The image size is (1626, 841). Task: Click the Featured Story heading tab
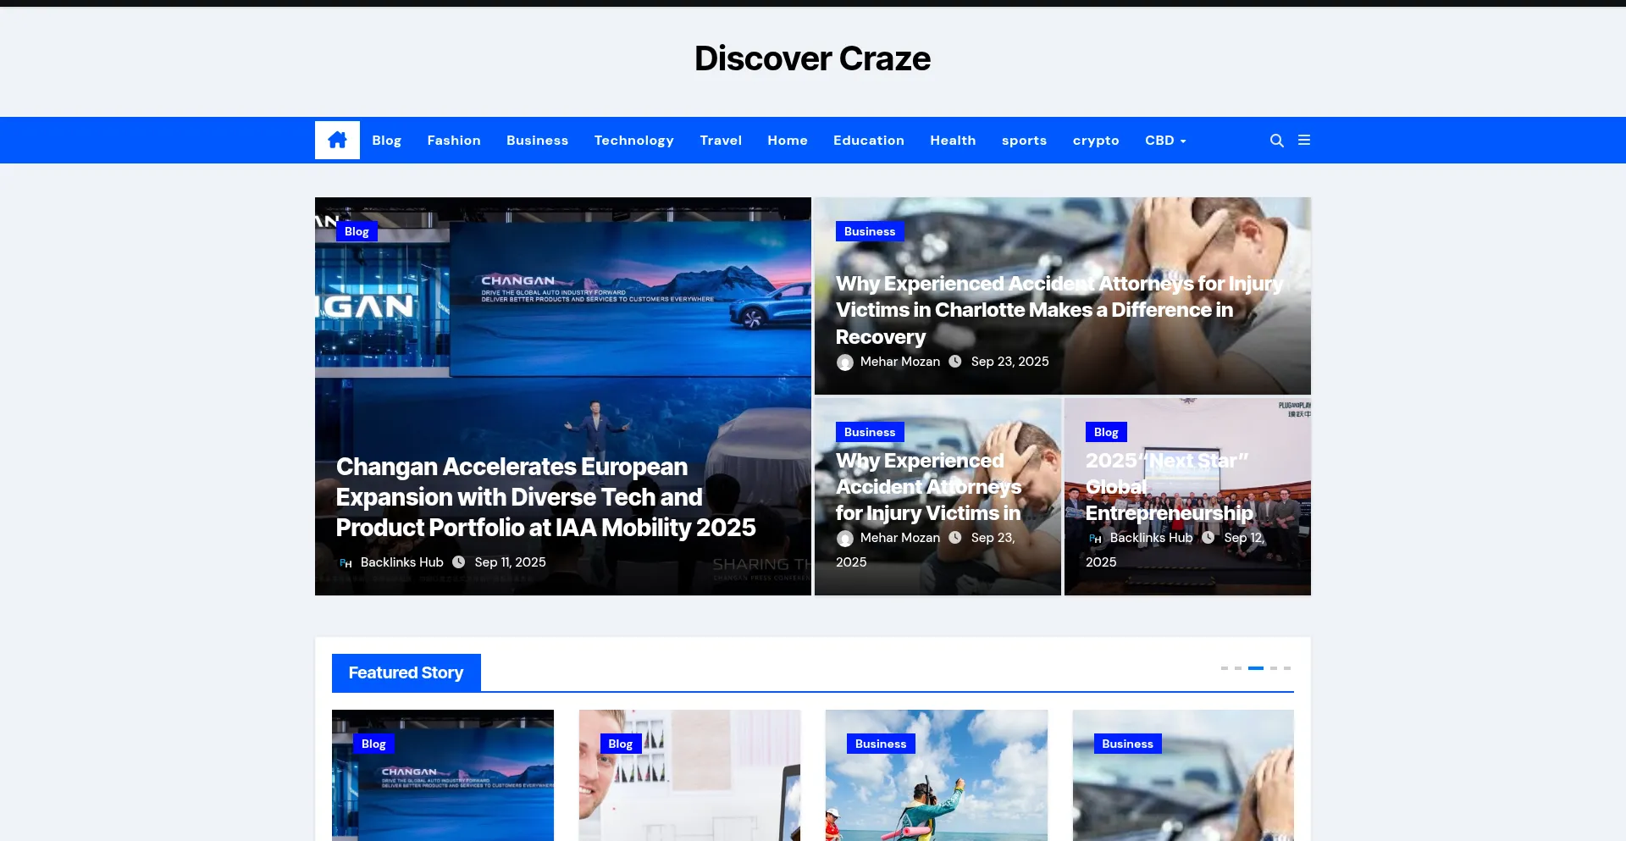(406, 672)
